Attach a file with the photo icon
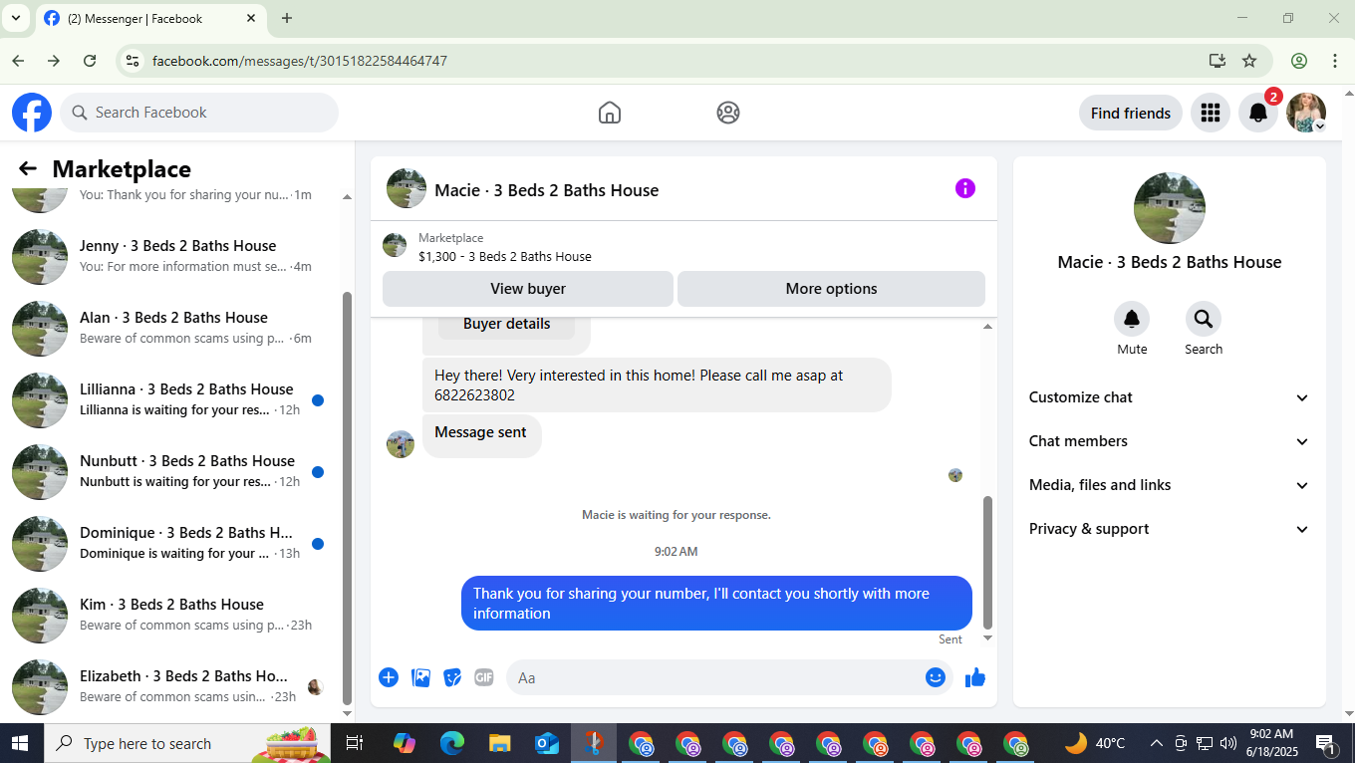The image size is (1355, 763). pos(421,677)
